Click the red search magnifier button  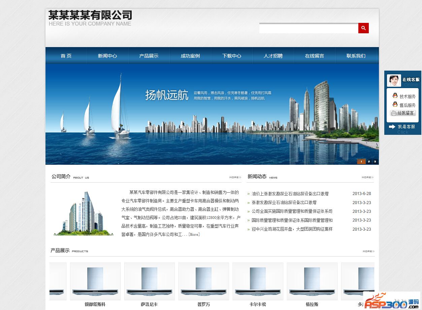click(x=363, y=28)
